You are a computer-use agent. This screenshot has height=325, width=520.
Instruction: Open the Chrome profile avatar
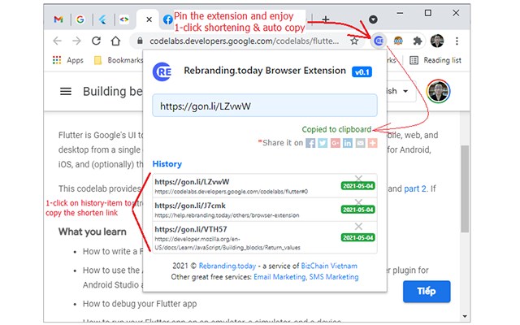[437, 41]
